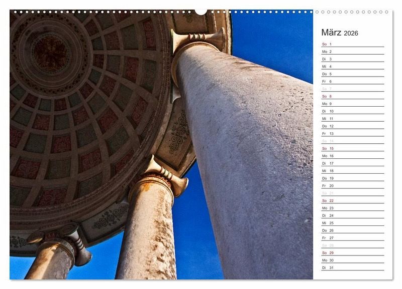The width and height of the screenshot is (402, 289).
Task: Select the 'So 15' date row
Action: pos(353,148)
